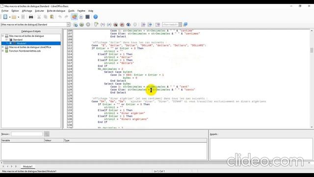
Task: Click the Redo arrow icon
Action: coord(66,17)
